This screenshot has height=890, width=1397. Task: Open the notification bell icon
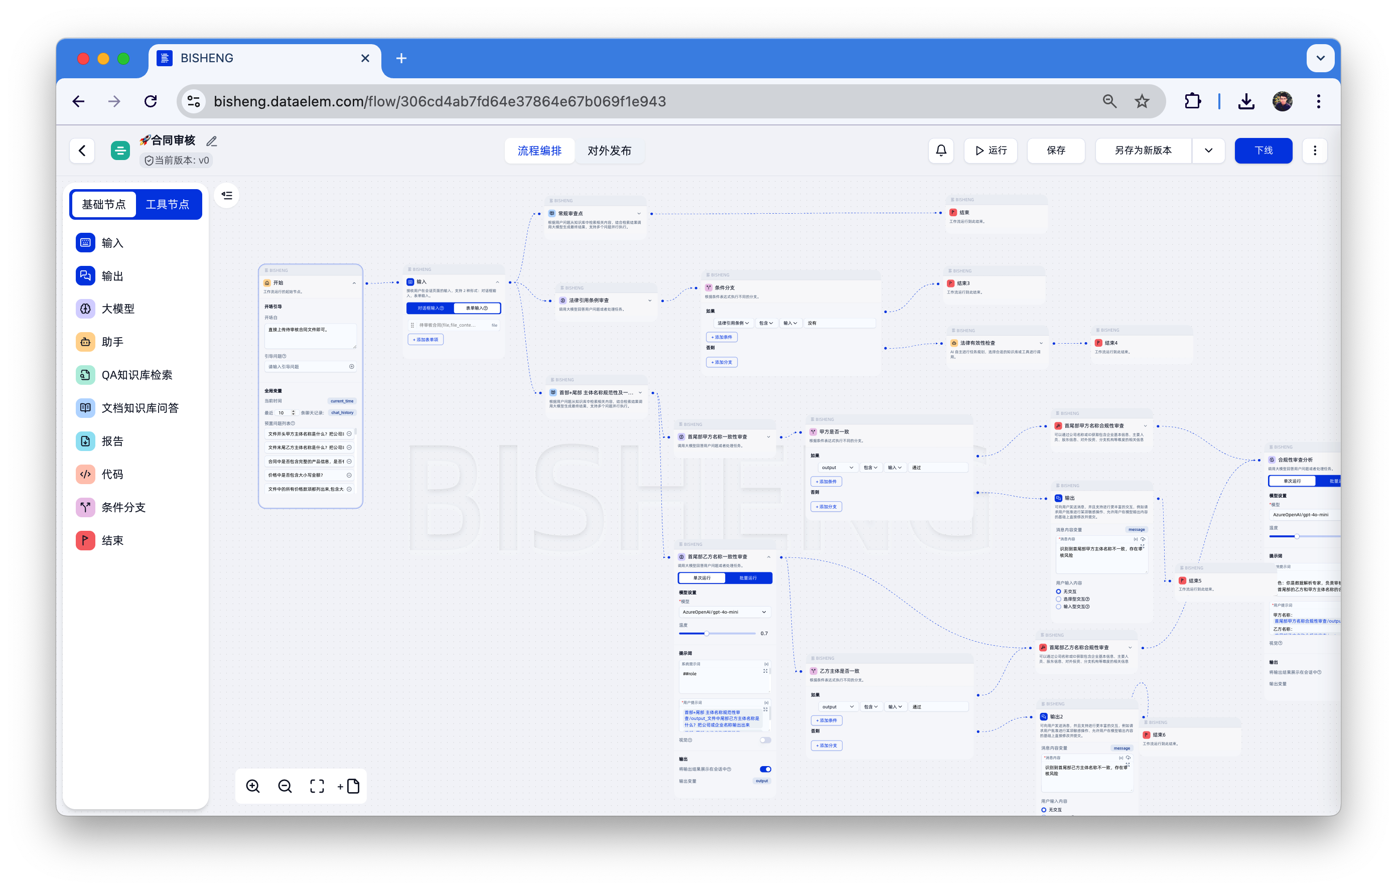click(x=941, y=151)
